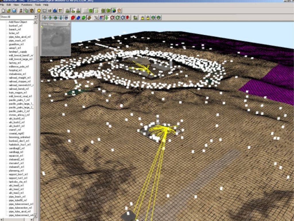
Task: Click the first yellow padlock icon
Action: (142, 18)
